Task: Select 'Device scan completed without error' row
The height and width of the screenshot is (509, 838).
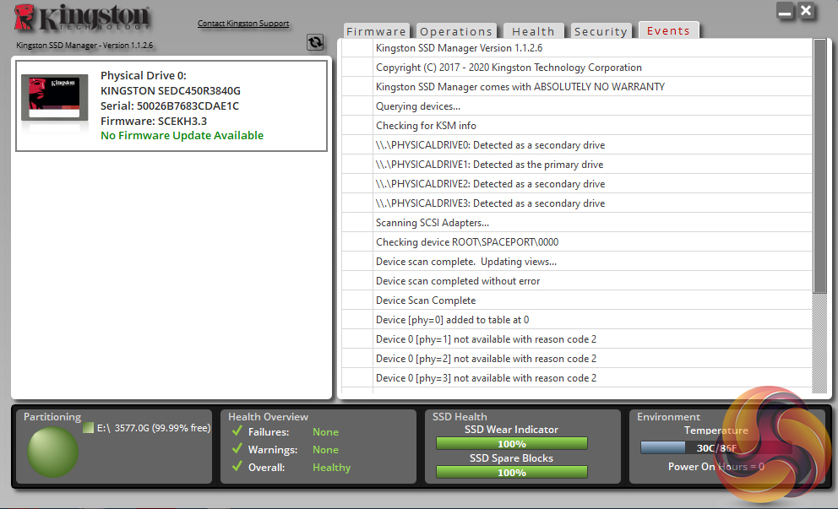Action: click(577, 281)
